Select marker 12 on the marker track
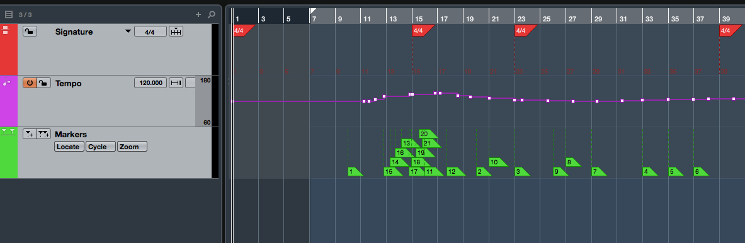 click(455, 171)
